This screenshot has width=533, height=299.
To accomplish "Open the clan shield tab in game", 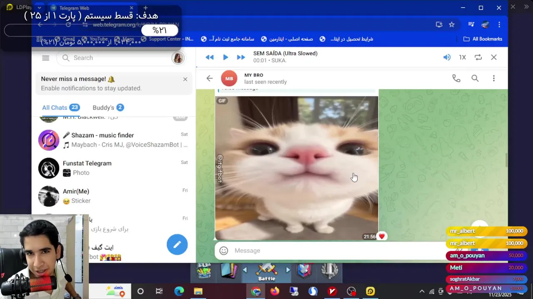I will [x=304, y=271].
